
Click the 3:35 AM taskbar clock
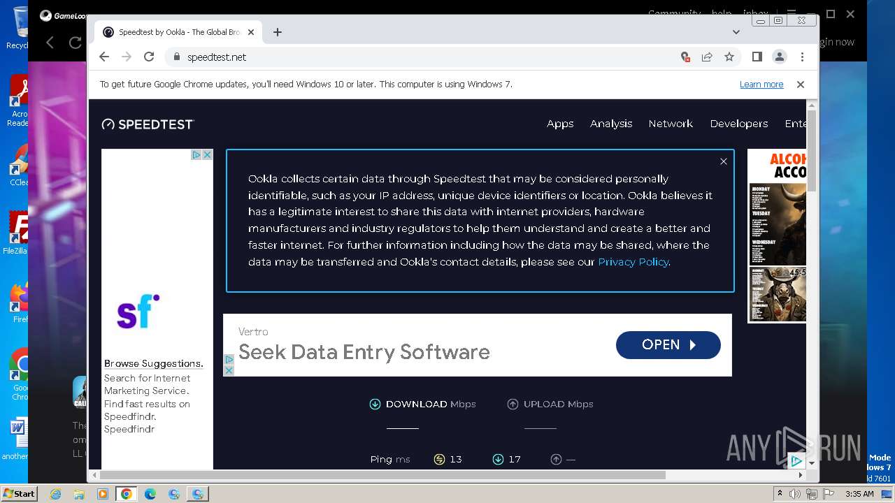point(859,494)
